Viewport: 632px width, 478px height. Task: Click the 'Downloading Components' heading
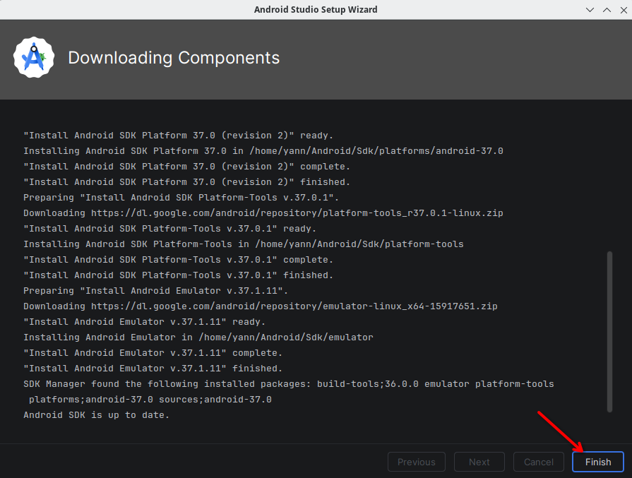point(174,58)
